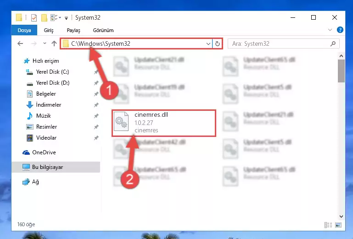Click the 160 öğe status bar text
Image resolution: width=353 pixels, height=239 pixels.
[x=26, y=224]
